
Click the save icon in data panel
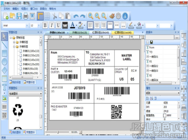(151, 42)
